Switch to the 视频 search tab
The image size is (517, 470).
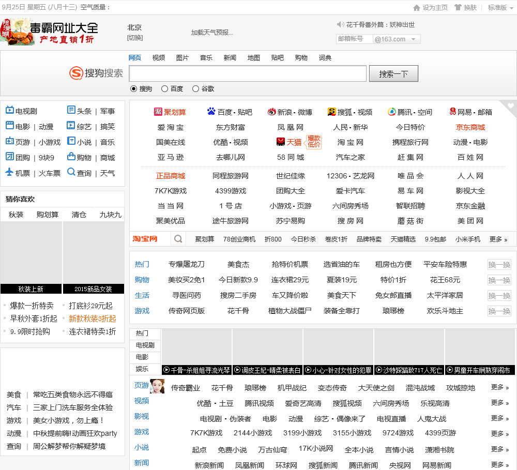coord(159,58)
